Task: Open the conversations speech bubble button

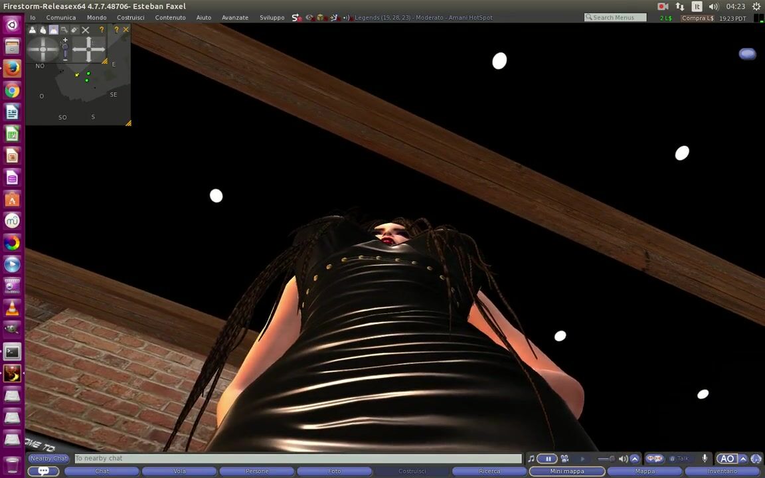Action: coord(44,471)
